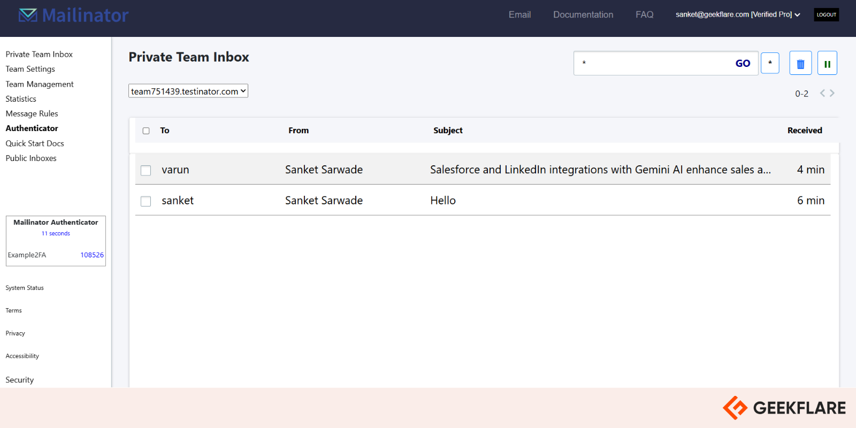
Task: Tick the select-all checkbox in table header
Action: pyautogui.click(x=146, y=131)
